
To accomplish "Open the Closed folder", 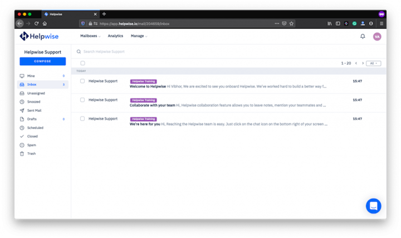I will (x=43, y=136).
